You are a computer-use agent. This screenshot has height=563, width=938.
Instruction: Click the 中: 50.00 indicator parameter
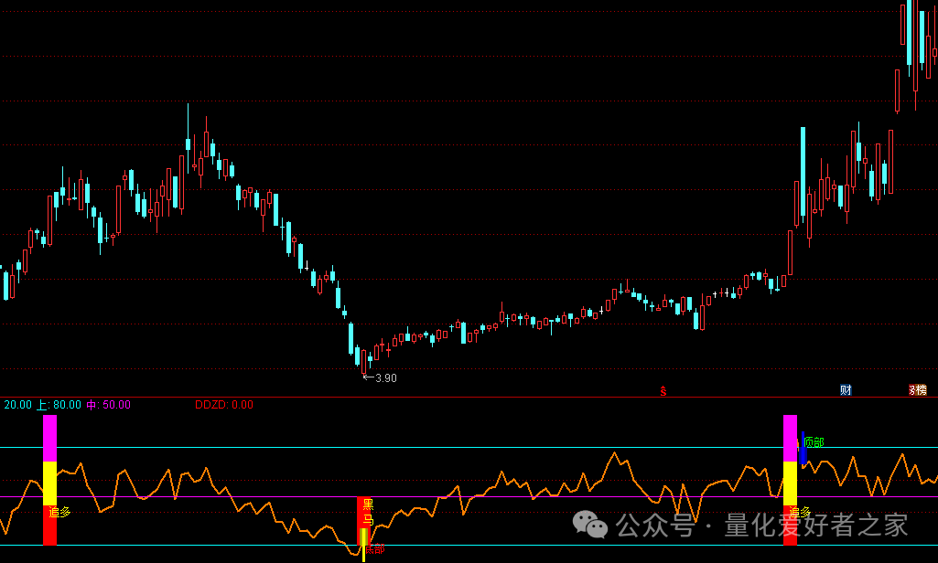point(108,405)
